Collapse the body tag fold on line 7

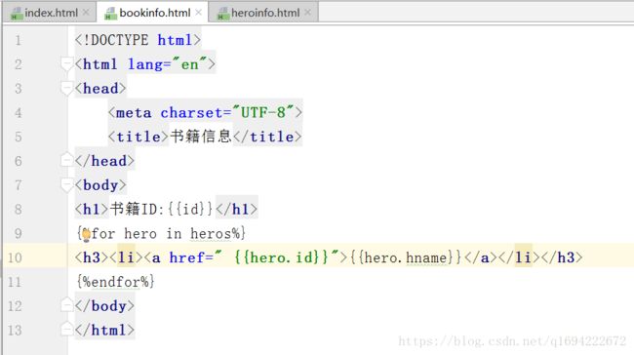point(66,184)
